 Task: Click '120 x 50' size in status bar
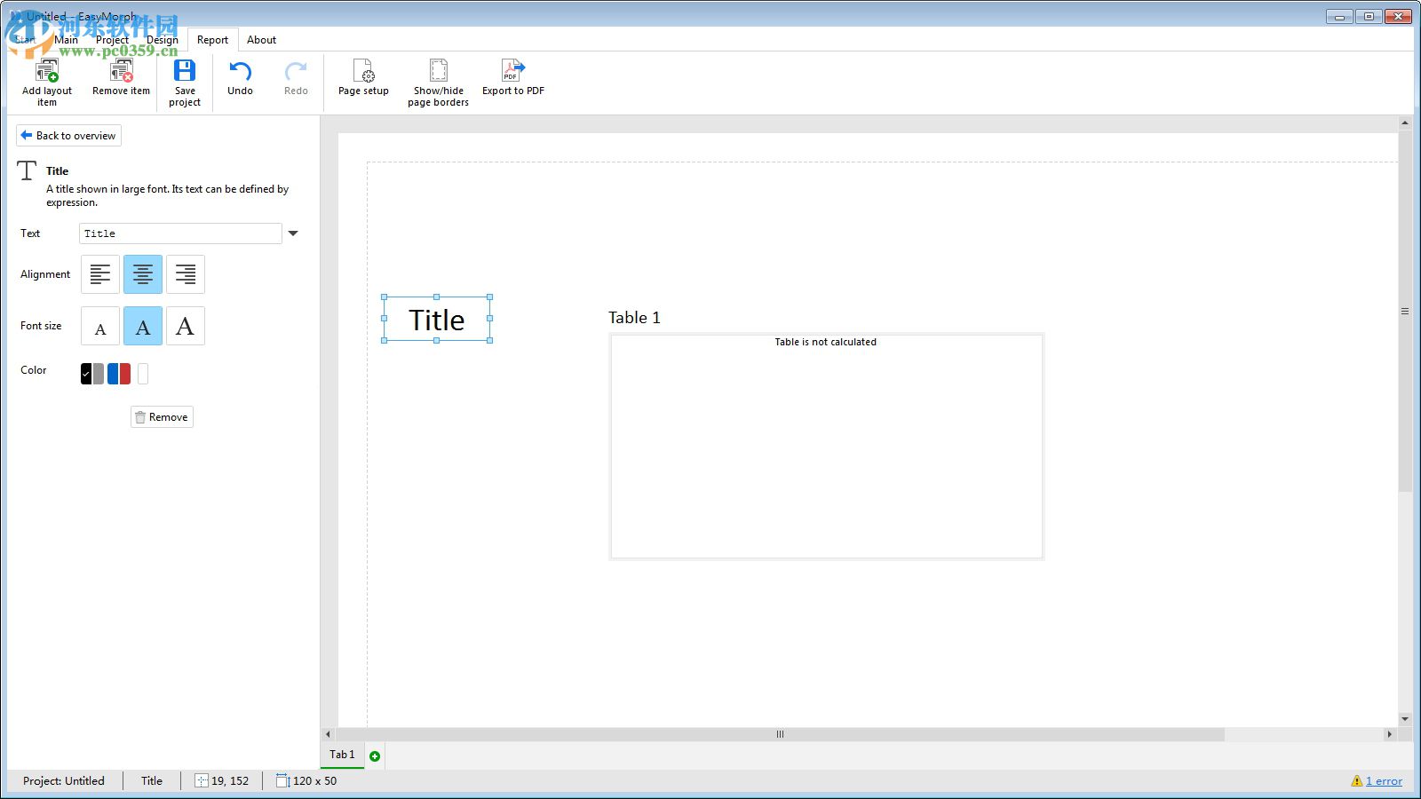pyautogui.click(x=314, y=781)
